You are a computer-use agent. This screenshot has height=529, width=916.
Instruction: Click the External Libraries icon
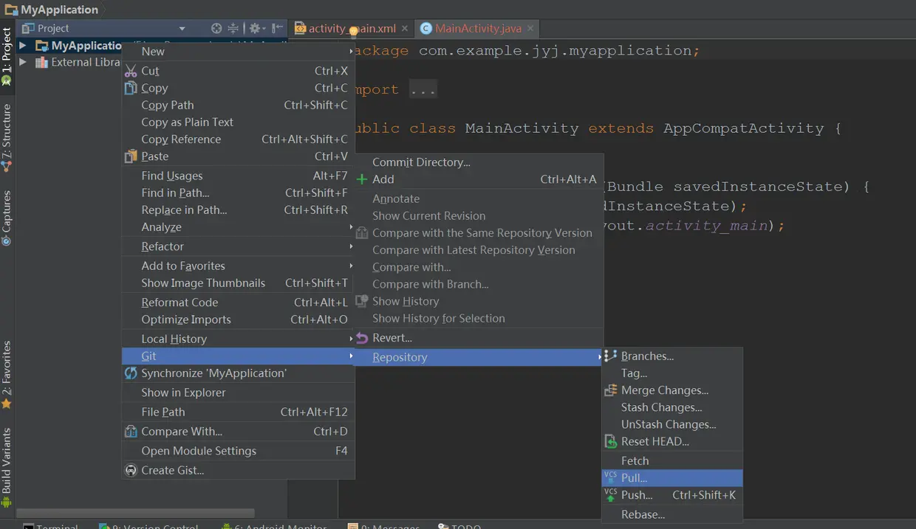(41, 62)
